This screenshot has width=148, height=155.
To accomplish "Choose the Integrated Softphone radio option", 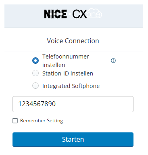I will pos(35,86).
